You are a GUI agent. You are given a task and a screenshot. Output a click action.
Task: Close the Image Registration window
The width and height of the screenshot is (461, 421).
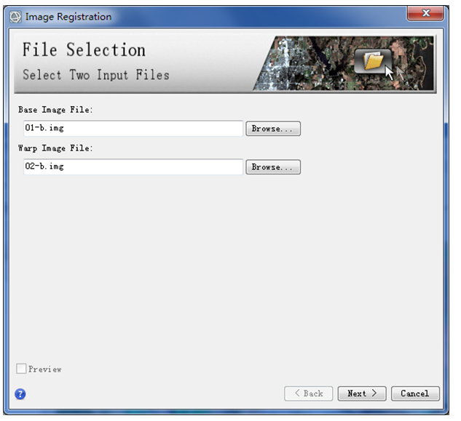(x=425, y=14)
